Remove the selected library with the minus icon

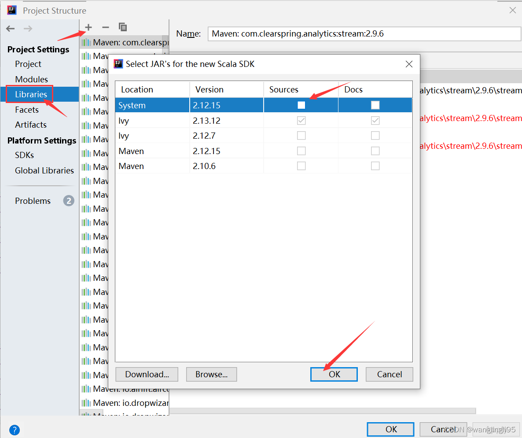[x=106, y=27]
